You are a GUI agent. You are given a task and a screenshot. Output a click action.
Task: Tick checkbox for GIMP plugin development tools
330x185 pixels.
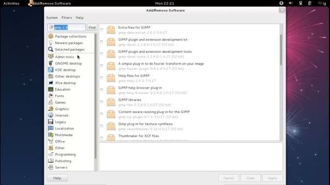point(102,54)
